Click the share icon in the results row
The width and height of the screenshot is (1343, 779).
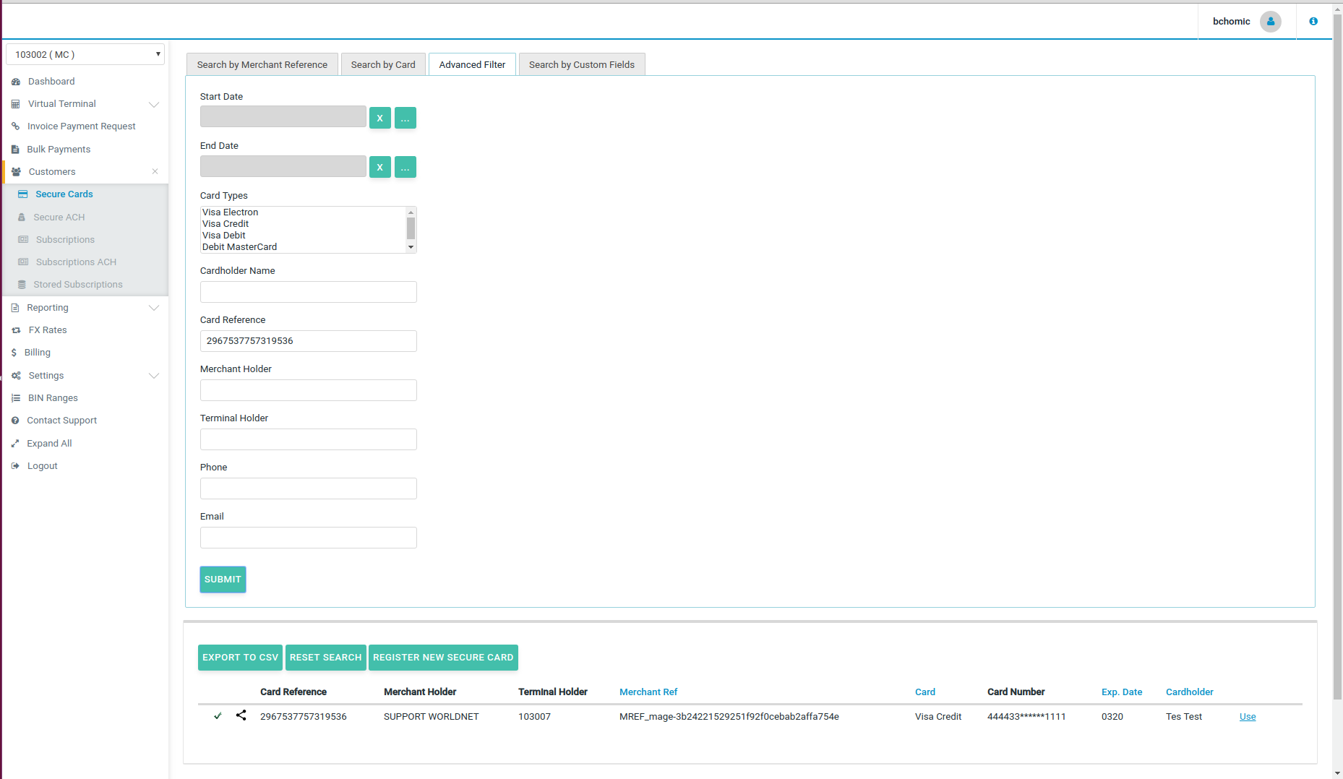[241, 715]
